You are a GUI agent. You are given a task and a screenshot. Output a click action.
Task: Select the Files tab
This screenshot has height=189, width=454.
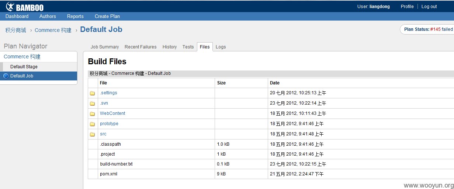pos(205,47)
